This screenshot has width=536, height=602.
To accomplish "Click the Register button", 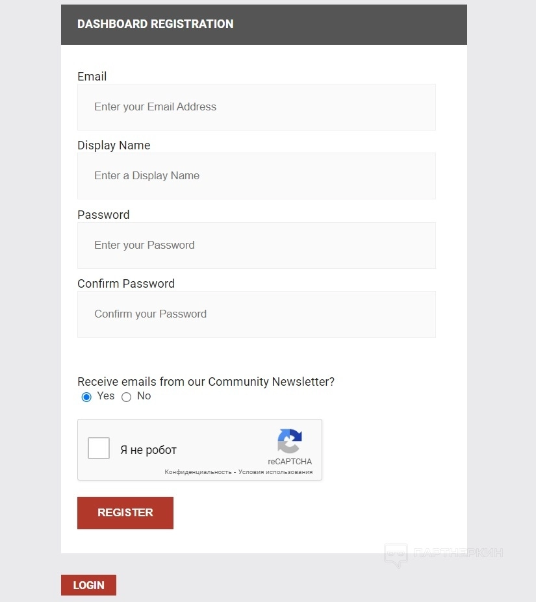I will coord(125,512).
